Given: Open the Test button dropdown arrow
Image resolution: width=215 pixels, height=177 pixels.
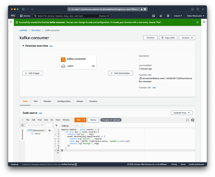Looking at the screenshot, I should pyautogui.click(x=85, y=120).
